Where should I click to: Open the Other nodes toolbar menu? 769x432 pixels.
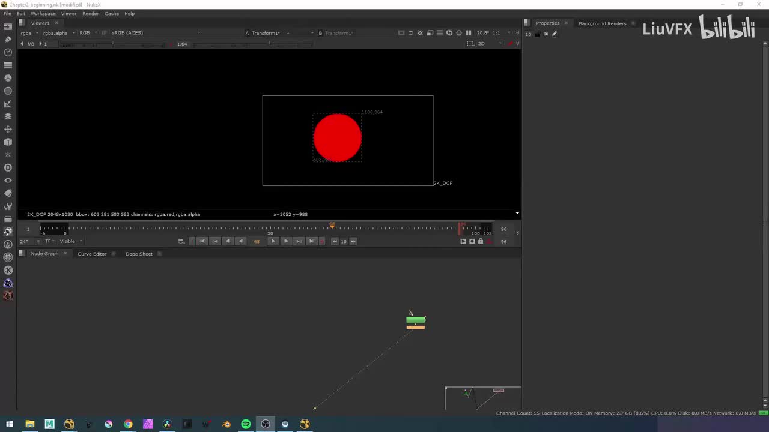point(8,219)
